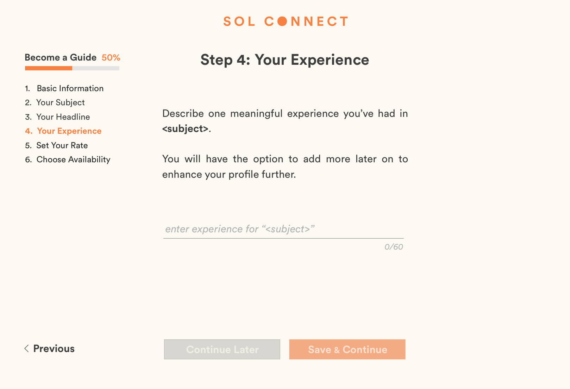
Task: Click the paragraph about adding more later
Action: (285, 167)
